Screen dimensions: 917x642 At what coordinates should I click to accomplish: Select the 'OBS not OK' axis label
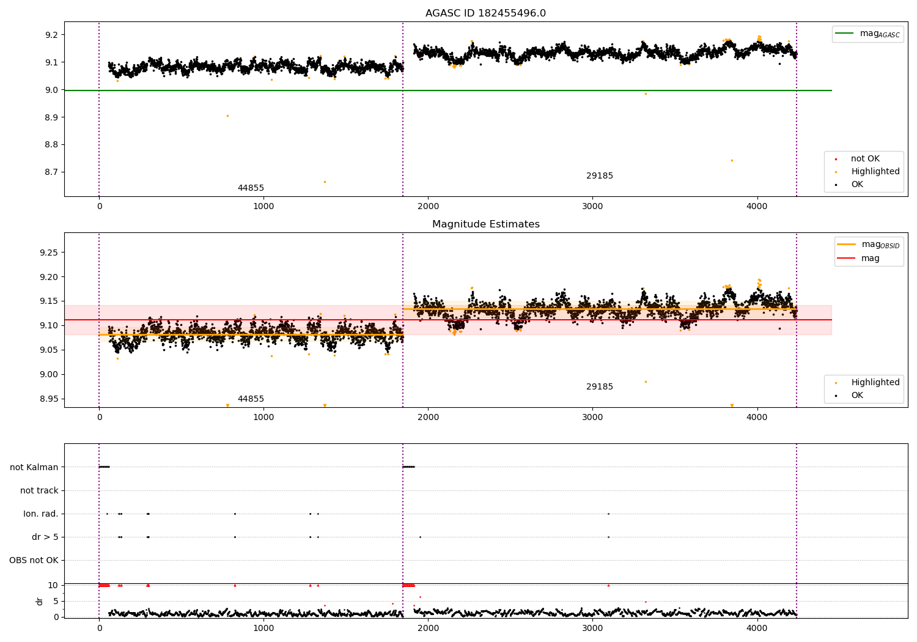(34, 561)
